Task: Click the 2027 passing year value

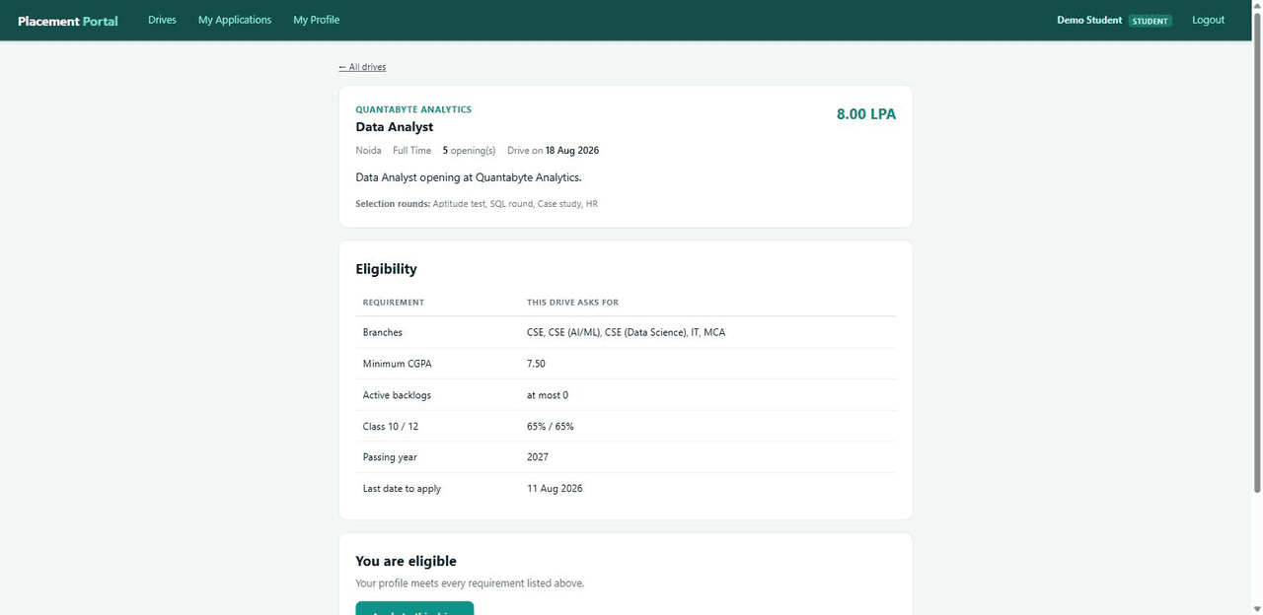Action: click(538, 457)
